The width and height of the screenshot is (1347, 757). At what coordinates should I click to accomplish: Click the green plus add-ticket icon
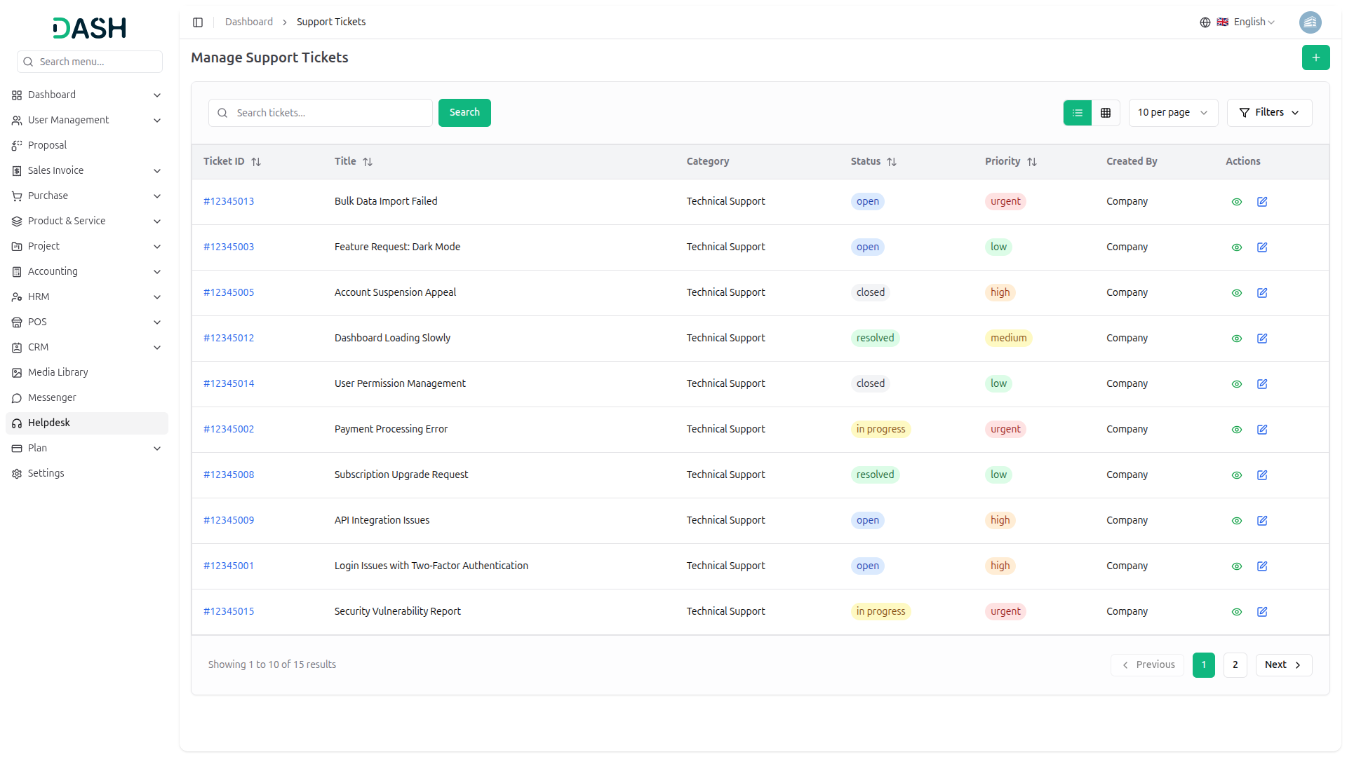tap(1315, 57)
